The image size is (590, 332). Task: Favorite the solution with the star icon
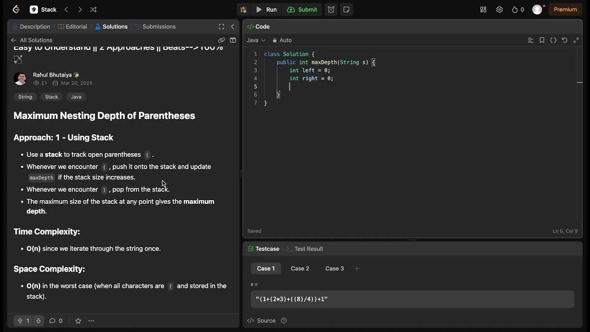point(78,320)
